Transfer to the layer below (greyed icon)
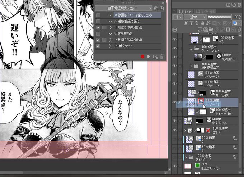 pos(217,29)
